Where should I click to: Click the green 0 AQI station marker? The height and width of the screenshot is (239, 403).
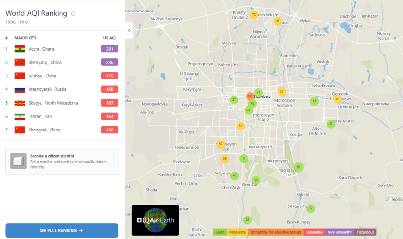(244, 158)
